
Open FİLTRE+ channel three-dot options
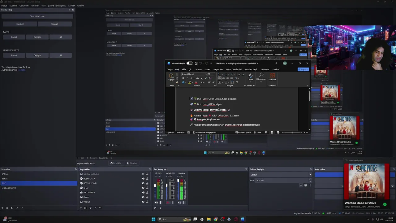tap(160, 203)
